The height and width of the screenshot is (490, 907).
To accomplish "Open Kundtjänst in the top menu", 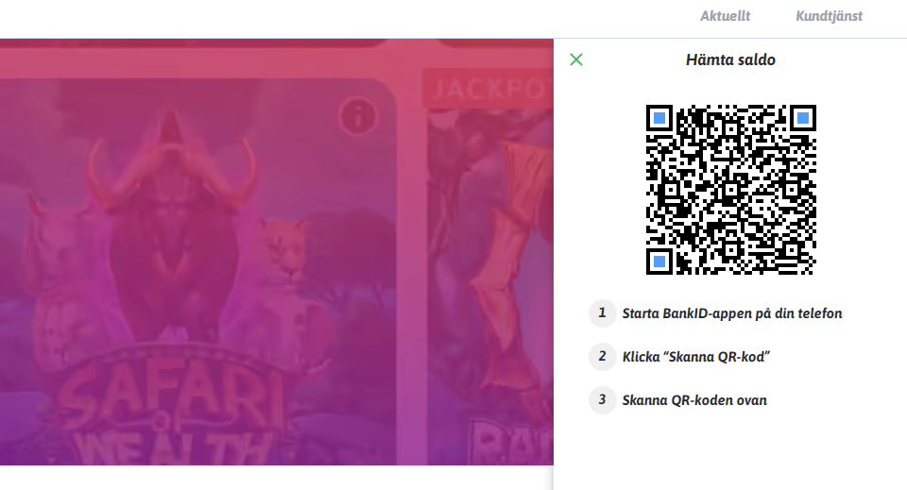I will pos(829,16).
